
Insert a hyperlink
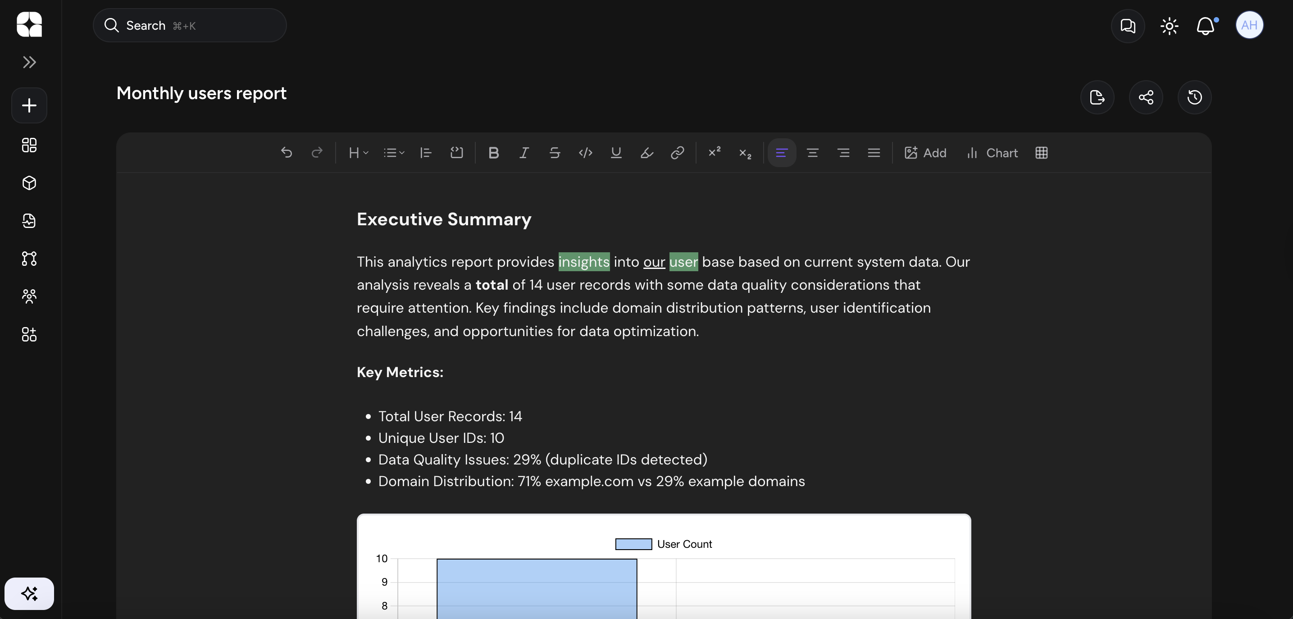tap(678, 153)
